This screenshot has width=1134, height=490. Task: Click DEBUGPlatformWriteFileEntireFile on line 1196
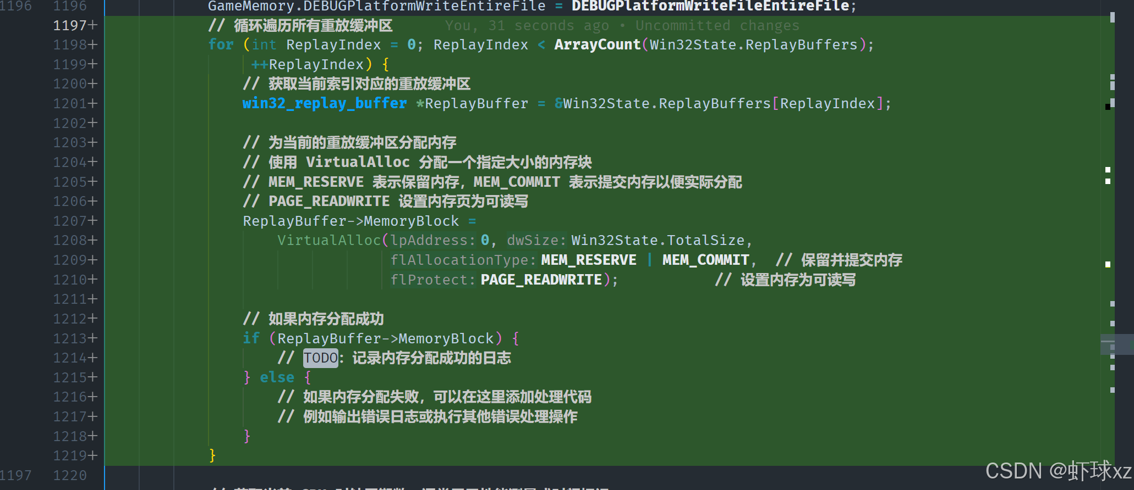point(710,6)
